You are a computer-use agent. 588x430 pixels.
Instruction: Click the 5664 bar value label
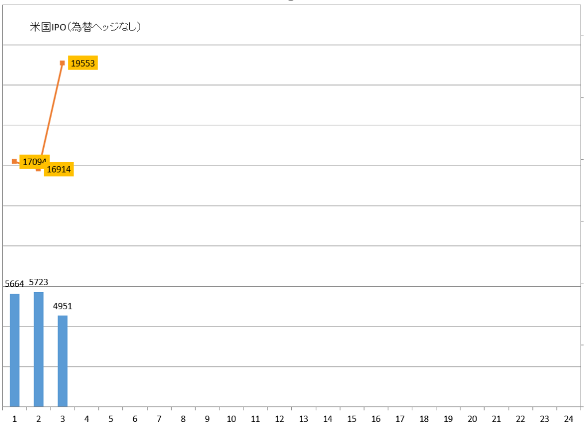(14, 284)
